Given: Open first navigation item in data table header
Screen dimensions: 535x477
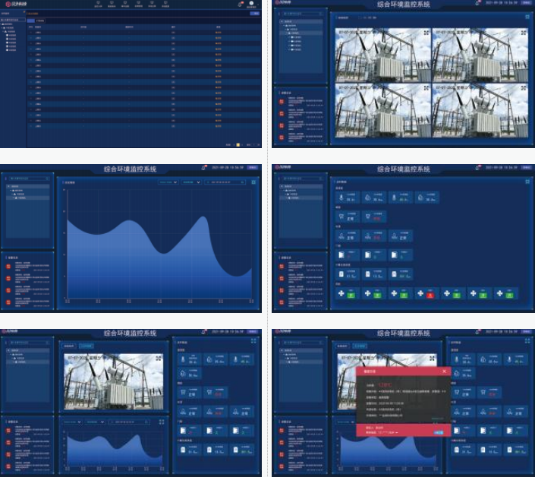Looking at the screenshot, I should pyautogui.click(x=98, y=5).
